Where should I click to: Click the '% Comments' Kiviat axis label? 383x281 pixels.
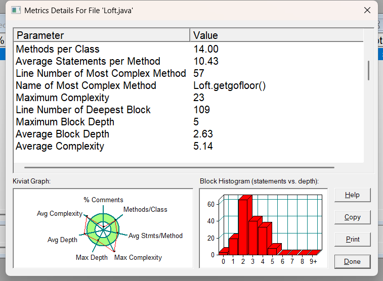(103, 200)
